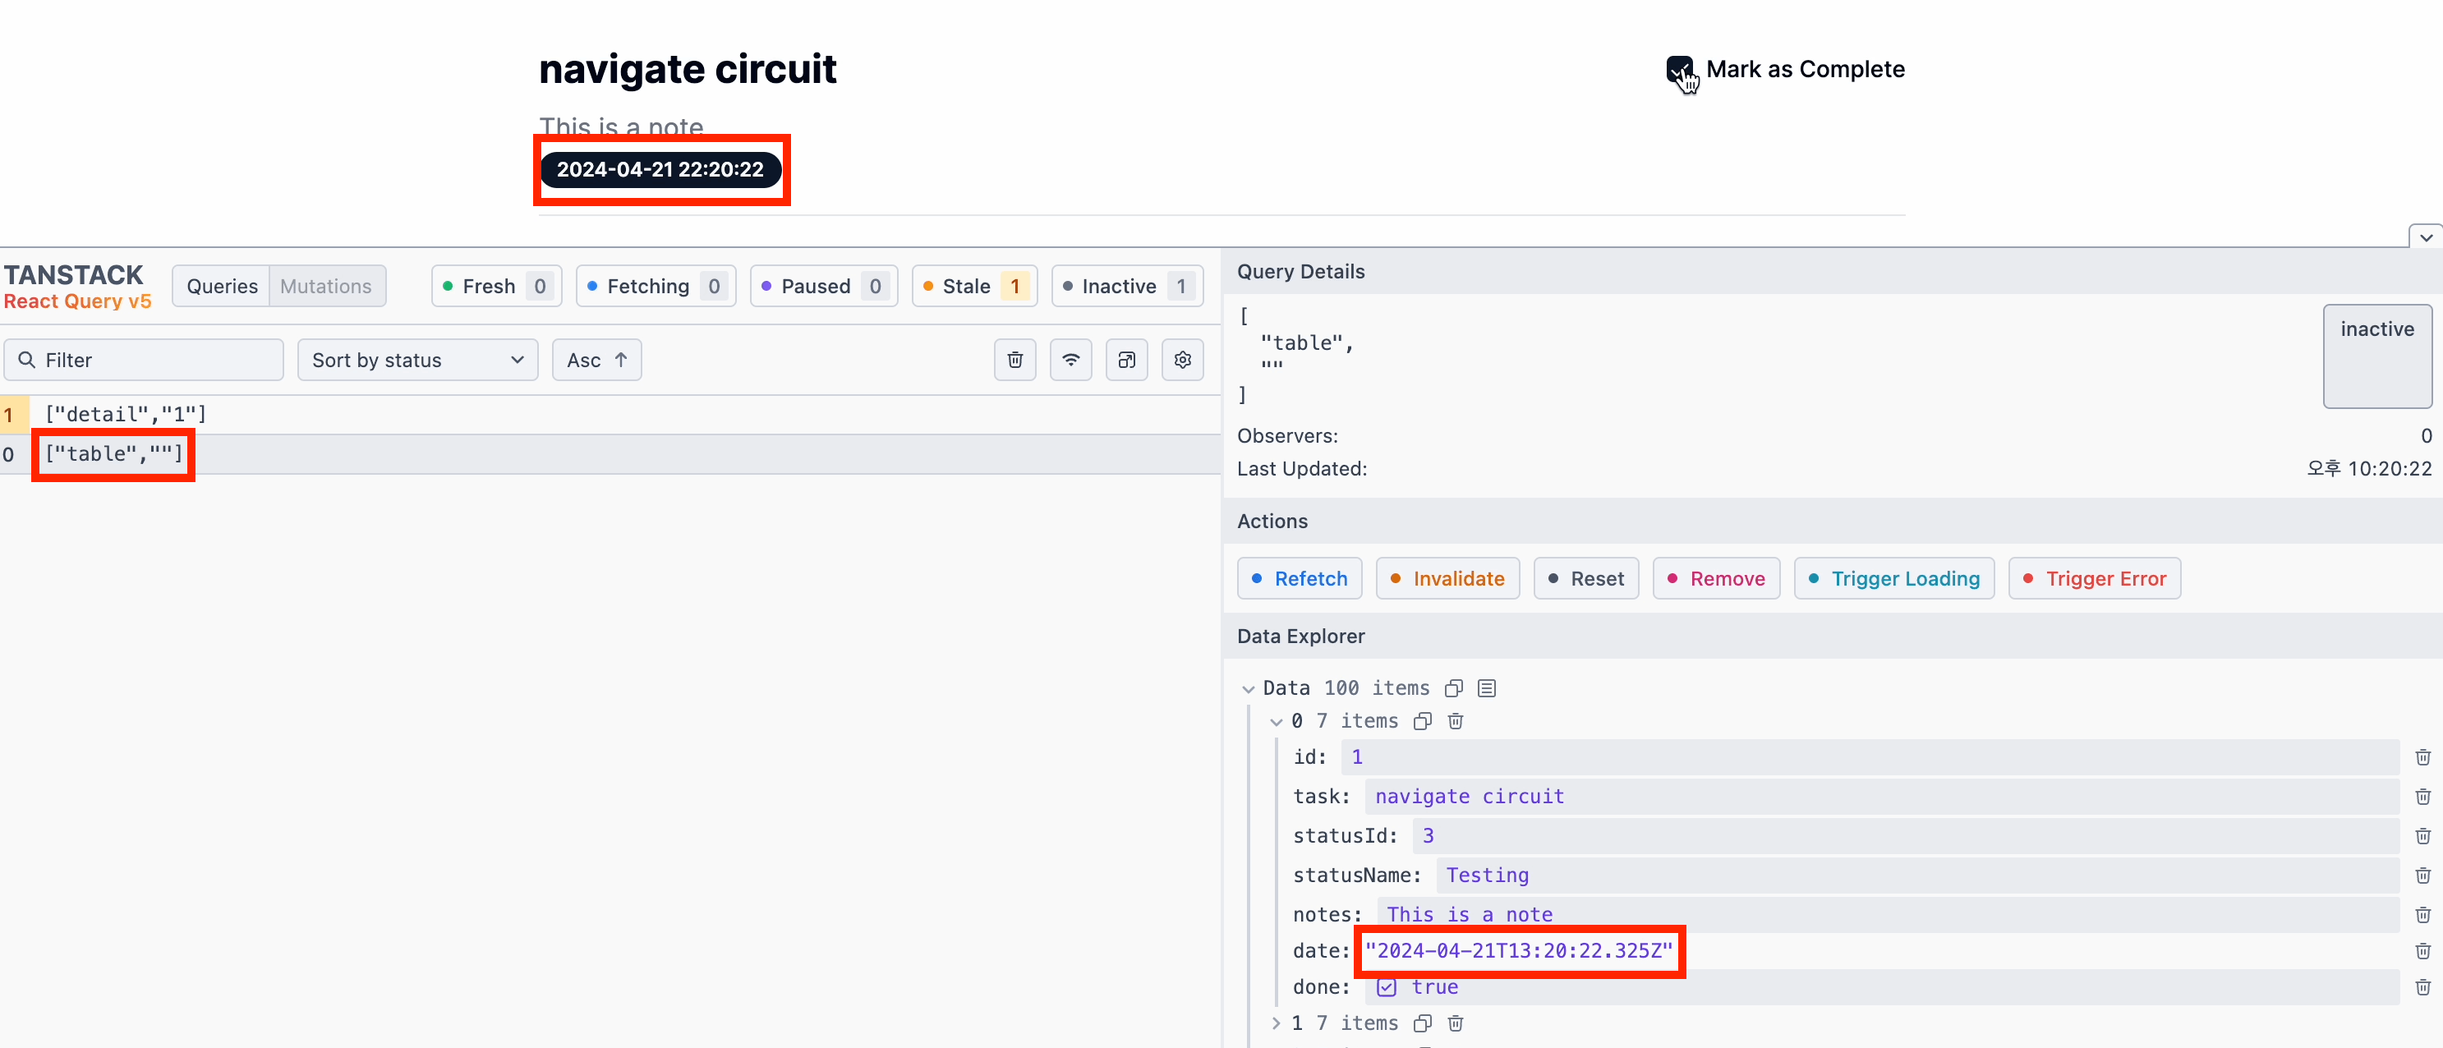Open the Queries tab
2443x1048 pixels.
[x=222, y=287]
